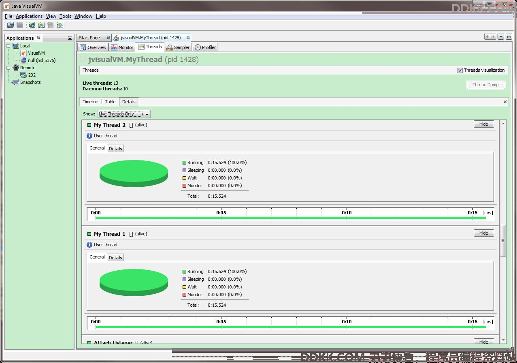Screen dimensions: 517x363
Task: Click the Running green swatch for My-Thread-2
Action: pyautogui.click(x=184, y=162)
